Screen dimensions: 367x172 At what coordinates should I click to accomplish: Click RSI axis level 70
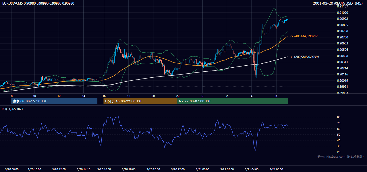click(x=339, y=123)
